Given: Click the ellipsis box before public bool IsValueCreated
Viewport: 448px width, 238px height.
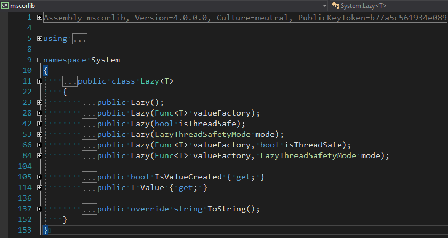Looking at the screenshot, I should pos(89,177).
